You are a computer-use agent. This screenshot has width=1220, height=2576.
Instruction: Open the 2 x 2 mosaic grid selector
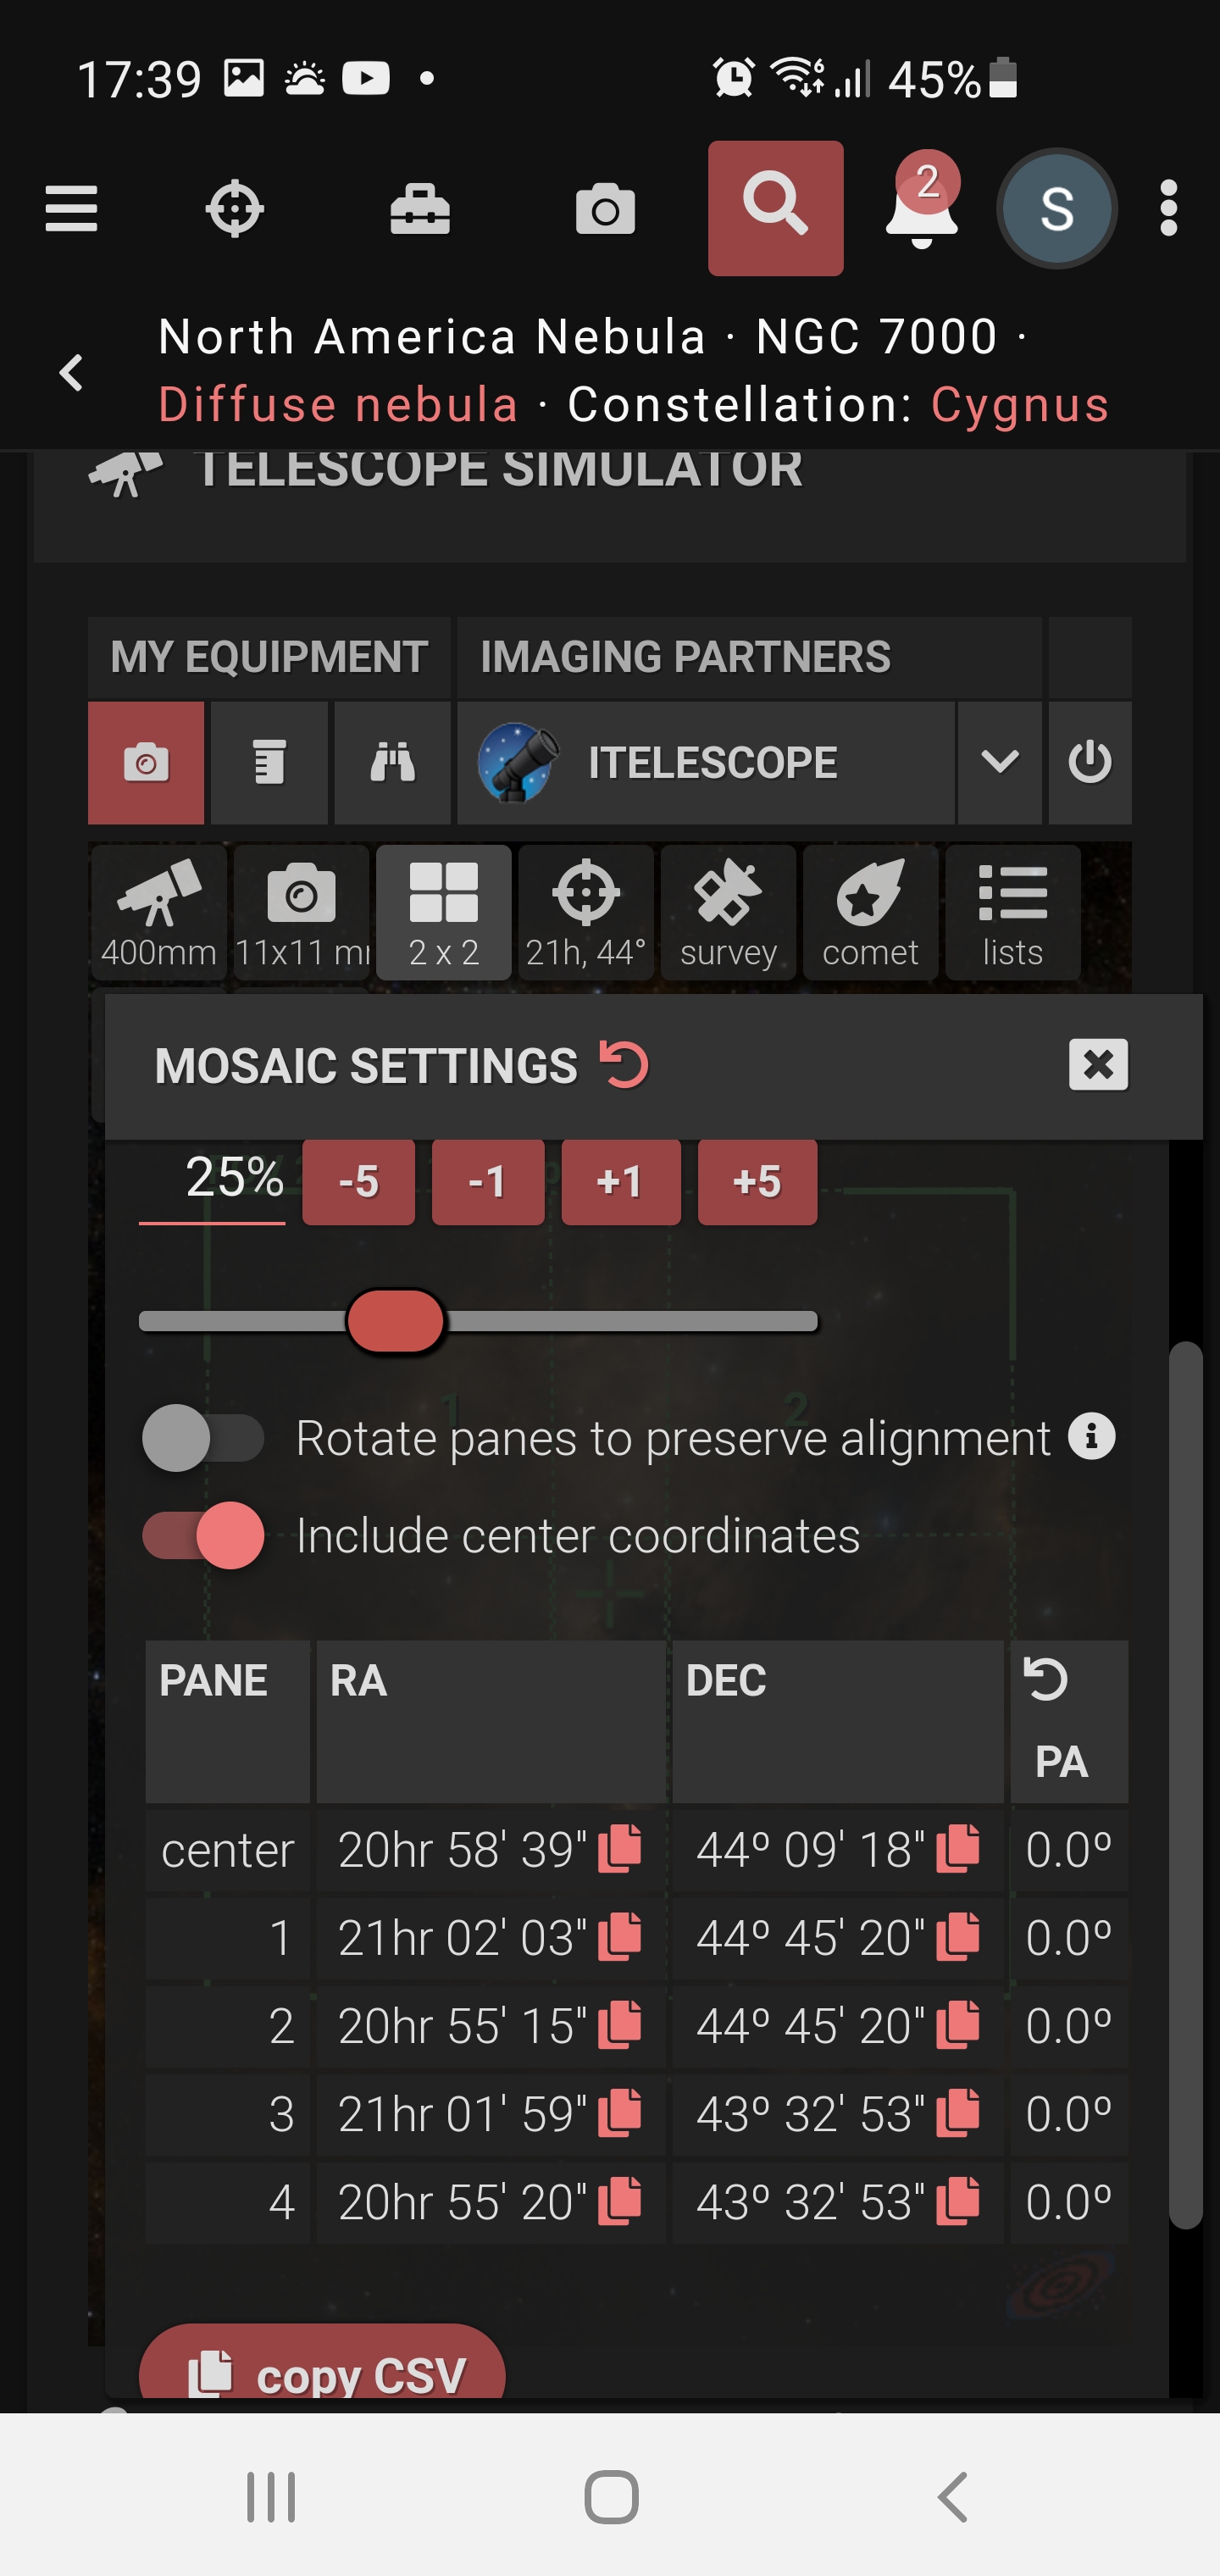click(x=443, y=912)
